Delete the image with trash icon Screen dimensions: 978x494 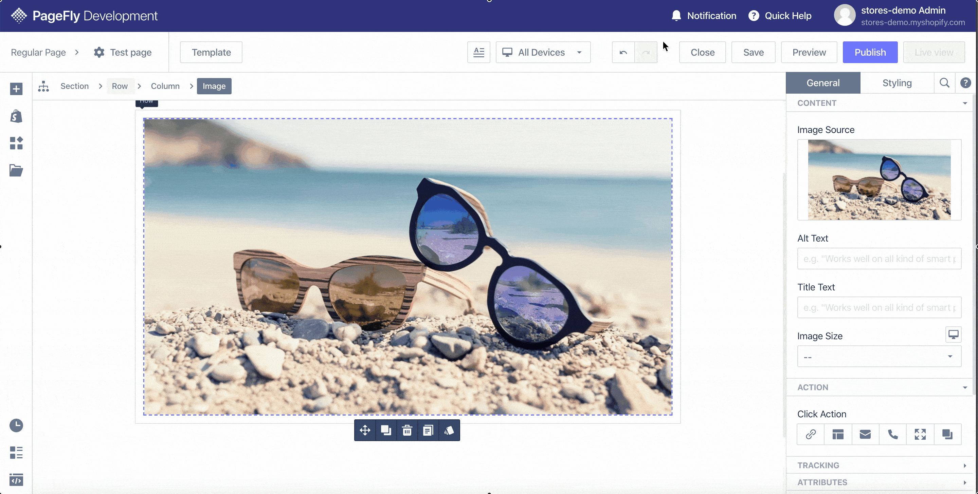[x=407, y=430]
